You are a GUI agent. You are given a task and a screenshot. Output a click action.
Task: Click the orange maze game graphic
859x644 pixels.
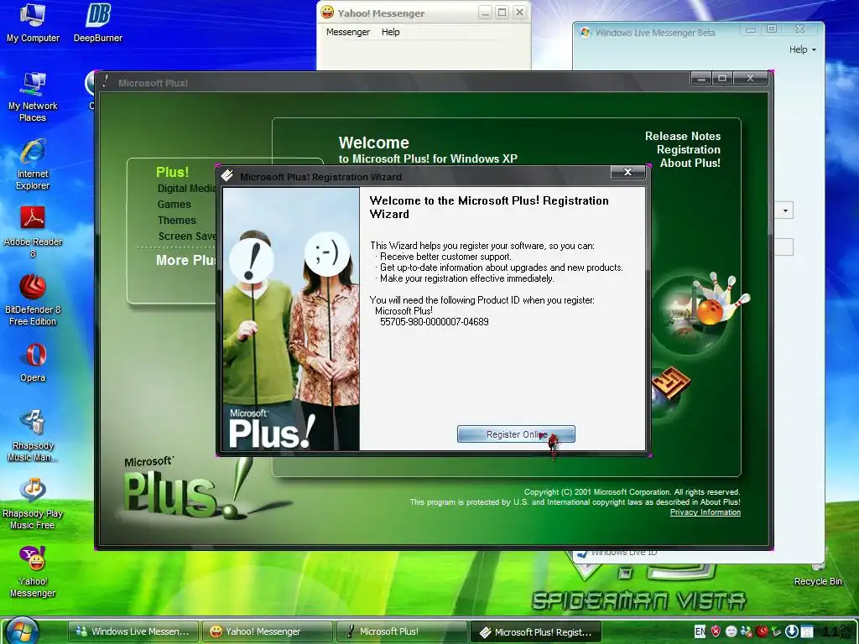(x=670, y=382)
